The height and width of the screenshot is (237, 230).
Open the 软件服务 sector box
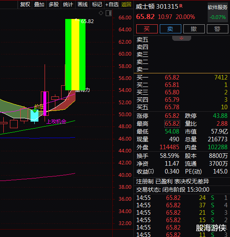218,12
